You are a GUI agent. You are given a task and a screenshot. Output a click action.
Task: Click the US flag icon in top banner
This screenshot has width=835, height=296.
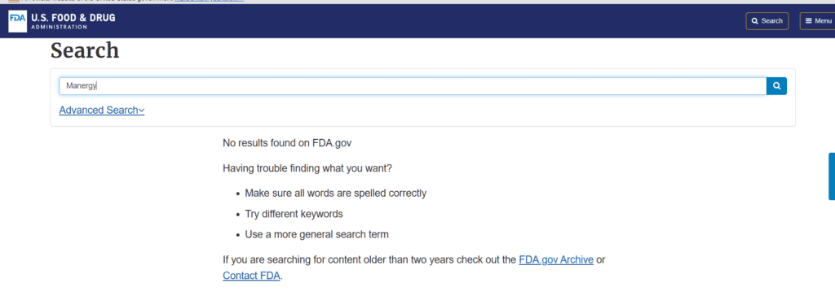(13, 2)
